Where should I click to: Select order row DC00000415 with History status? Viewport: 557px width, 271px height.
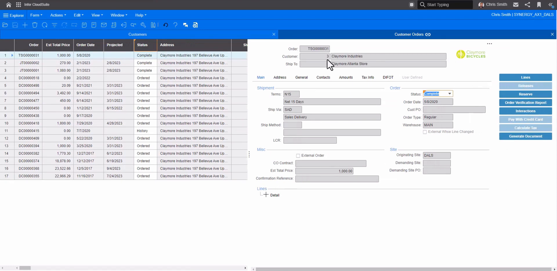click(124, 131)
